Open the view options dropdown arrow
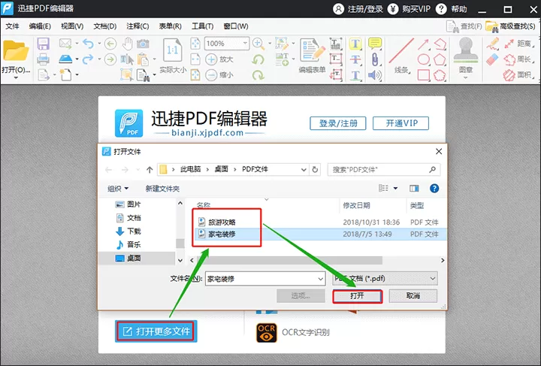This screenshot has width=541, height=366. click(395, 189)
